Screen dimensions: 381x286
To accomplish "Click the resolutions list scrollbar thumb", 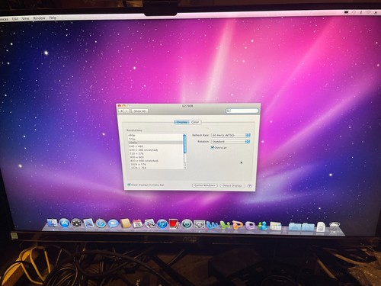I will pos(184,143).
